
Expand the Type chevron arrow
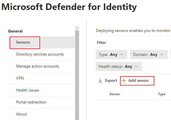[x=122, y=54]
